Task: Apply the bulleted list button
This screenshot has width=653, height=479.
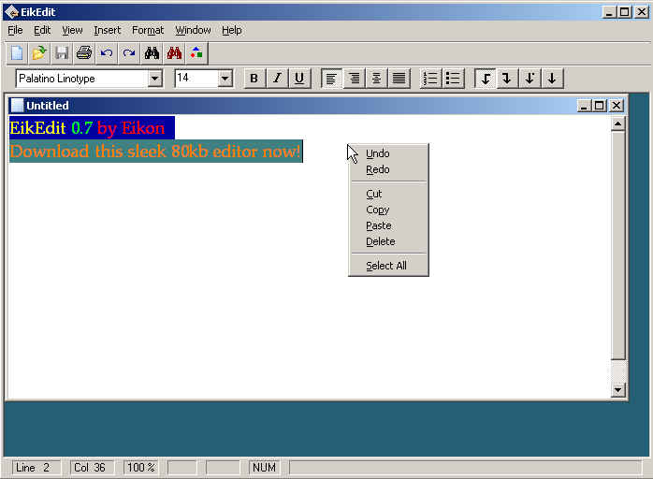Action: click(453, 79)
